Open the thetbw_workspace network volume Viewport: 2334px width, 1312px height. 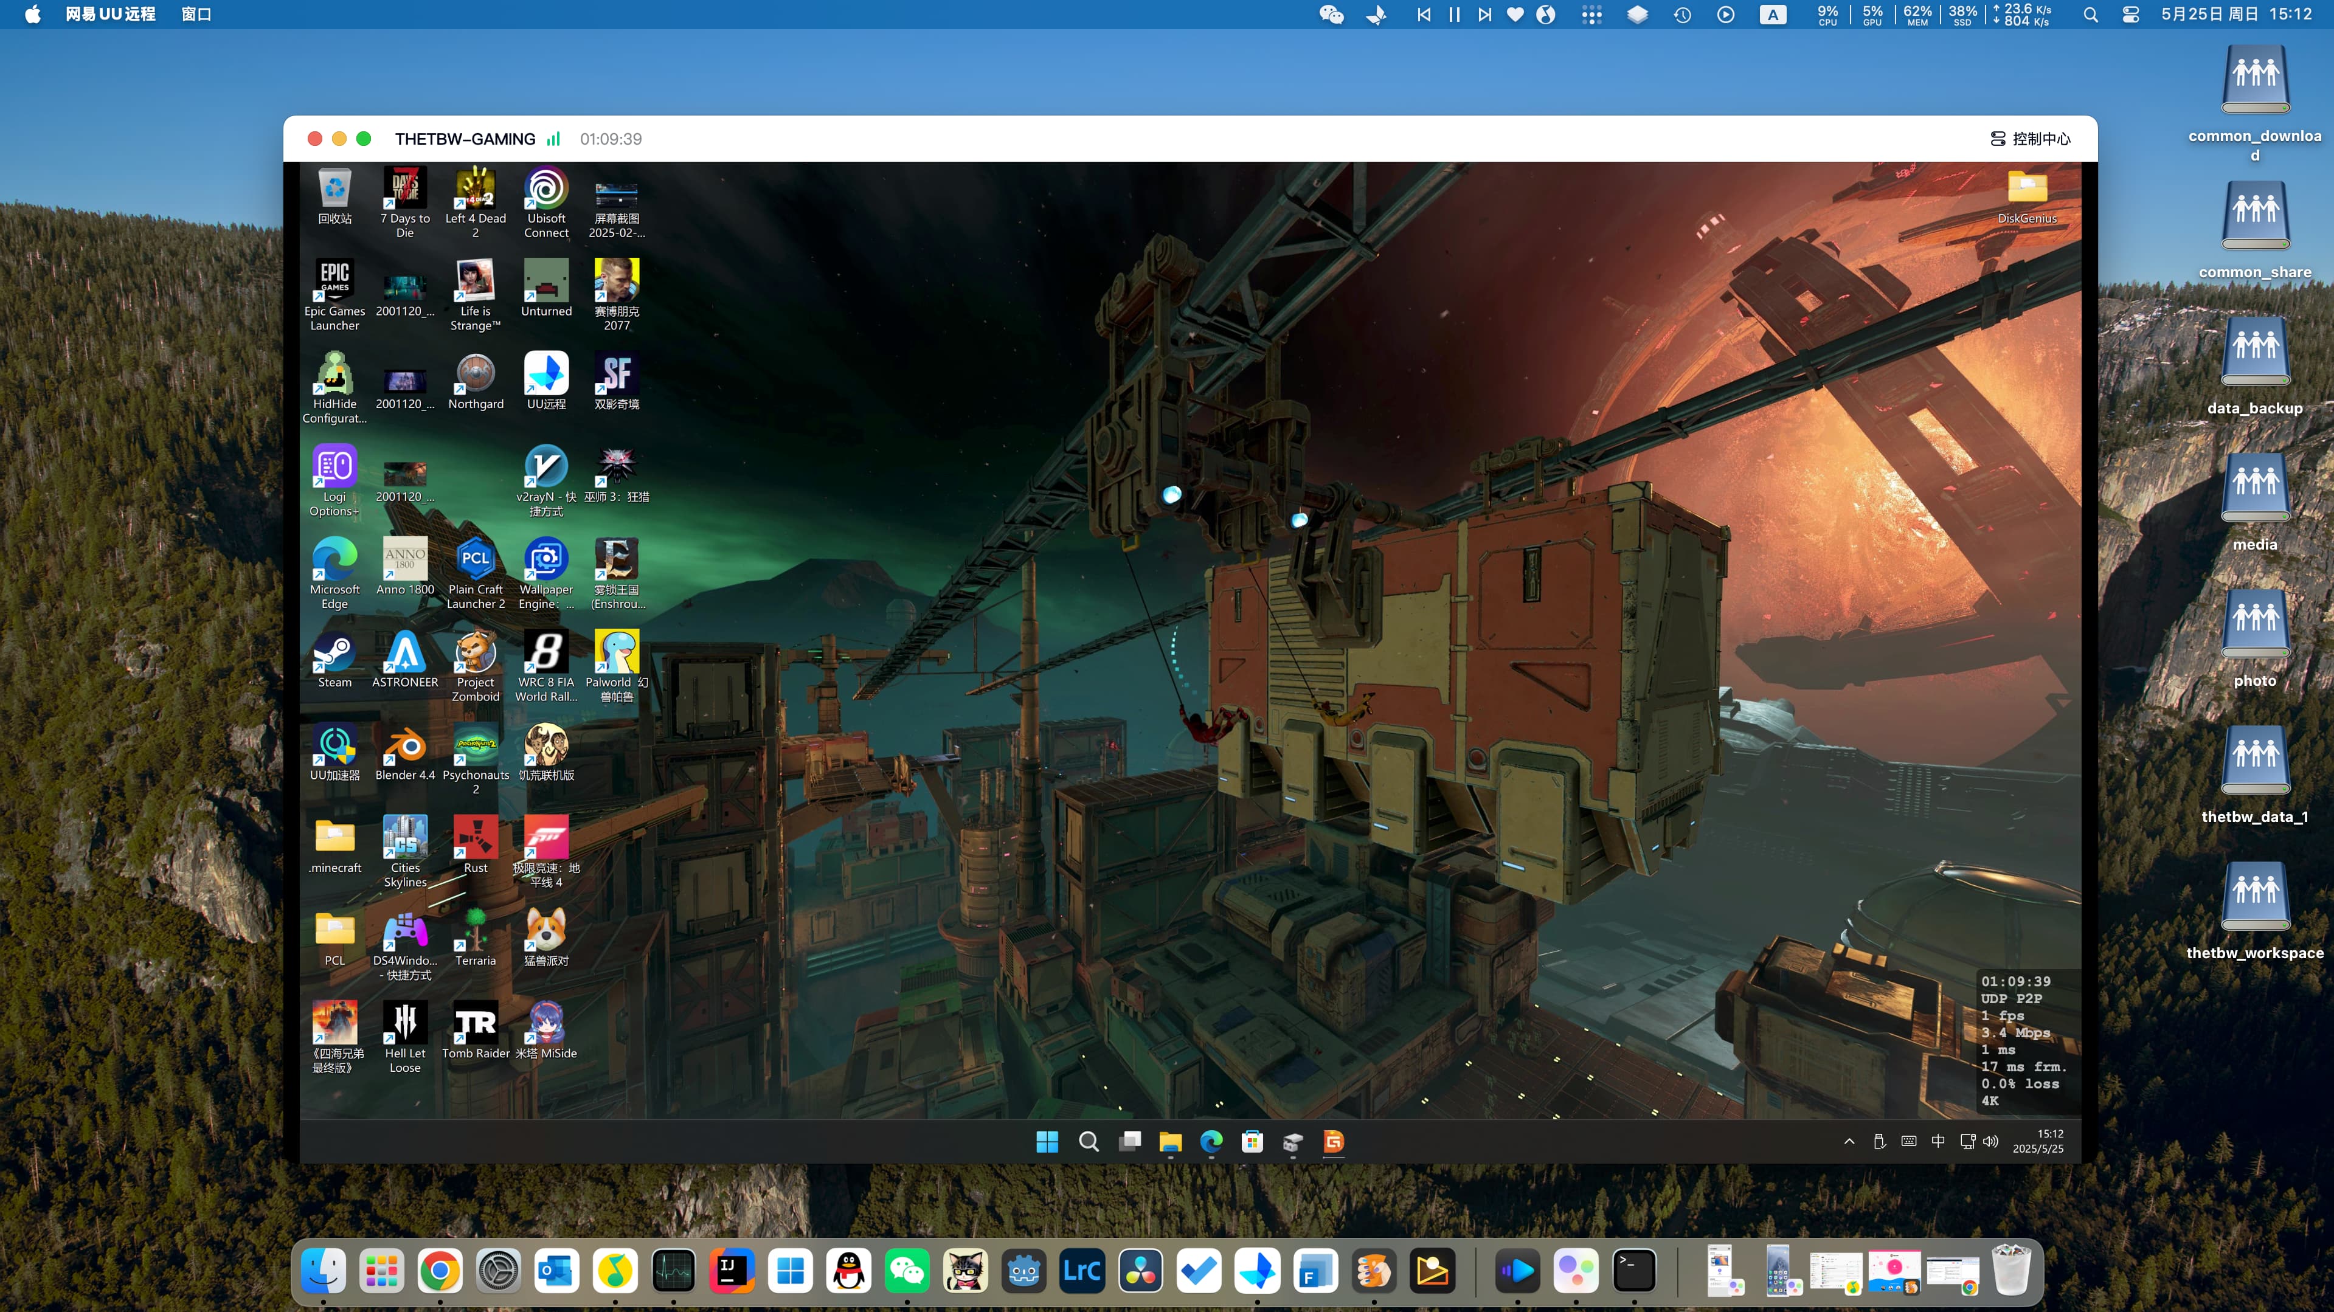(2255, 911)
